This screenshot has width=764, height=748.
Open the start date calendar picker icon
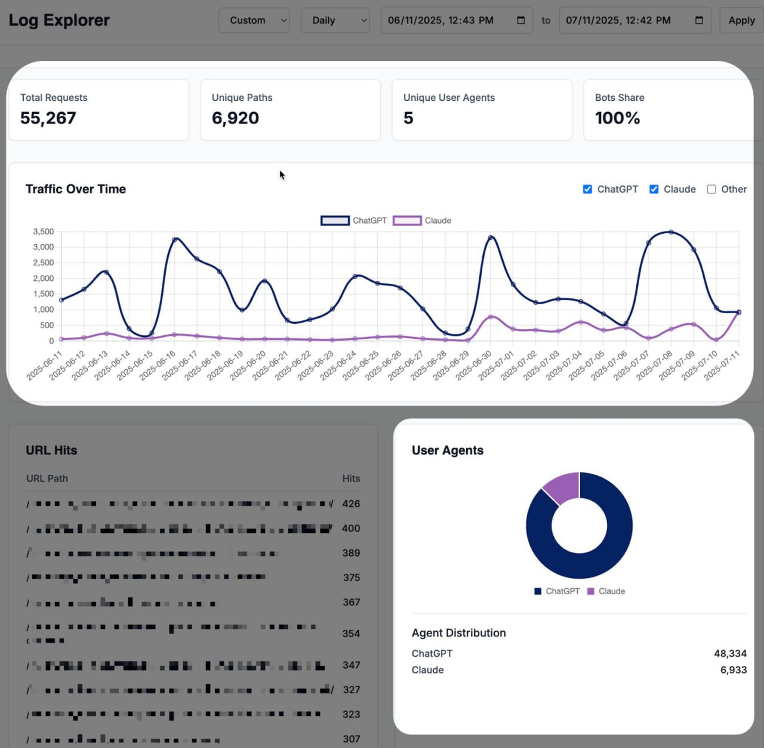pos(520,20)
